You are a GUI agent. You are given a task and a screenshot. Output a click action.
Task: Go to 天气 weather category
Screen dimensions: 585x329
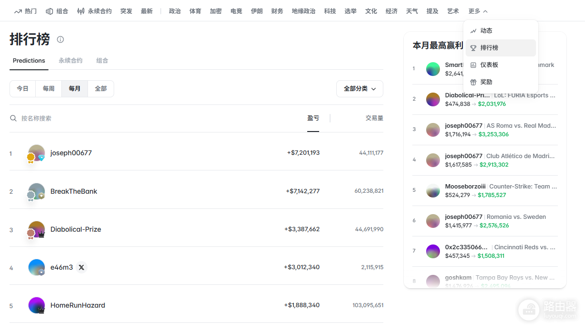(x=412, y=11)
